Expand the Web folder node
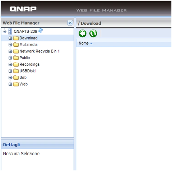Viewport: 172px width, 171px height. click(x=10, y=84)
